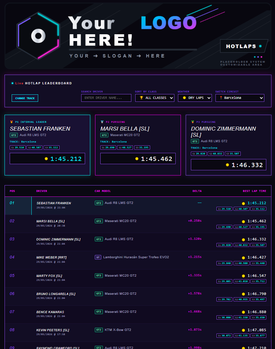Viewport: 275px width, 349px height.
Task: Click the 1:46.547 lap time in table row 05
Action: point(257,276)
